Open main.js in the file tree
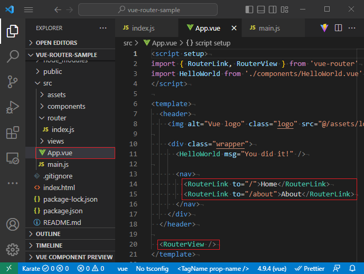 click(x=70, y=165)
